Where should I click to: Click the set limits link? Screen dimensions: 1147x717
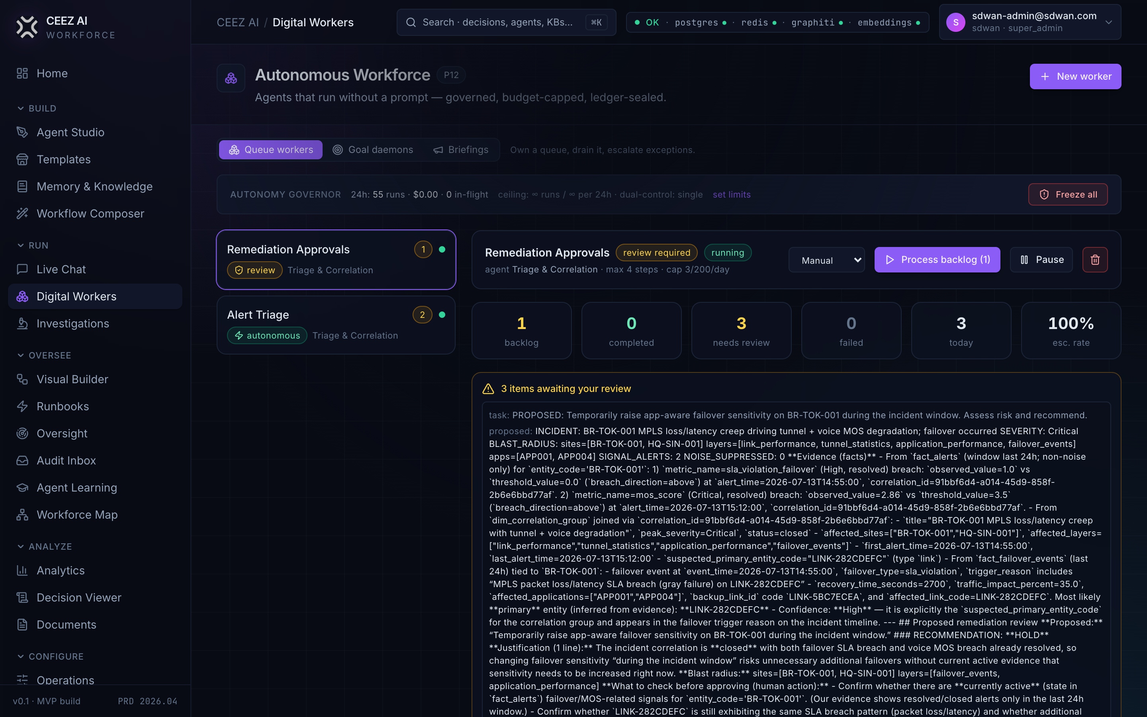coord(731,194)
